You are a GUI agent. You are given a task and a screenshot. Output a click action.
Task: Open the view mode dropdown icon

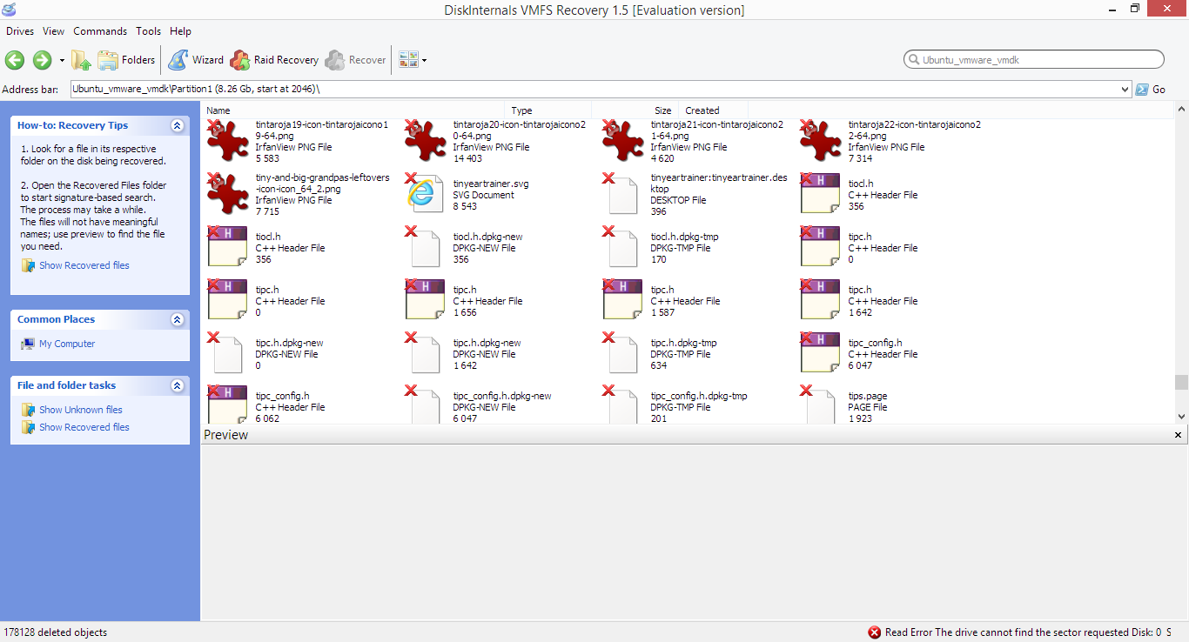tap(413, 60)
